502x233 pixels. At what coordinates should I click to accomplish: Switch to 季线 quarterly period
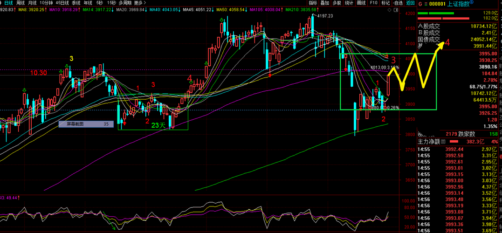point(76,3)
